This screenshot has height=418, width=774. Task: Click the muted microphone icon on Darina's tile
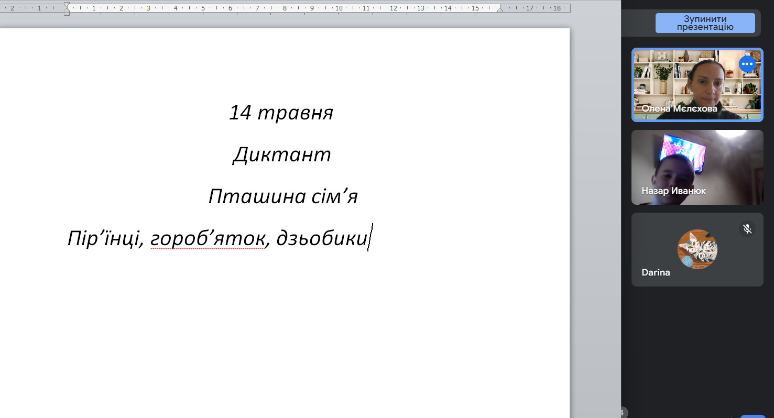click(747, 229)
